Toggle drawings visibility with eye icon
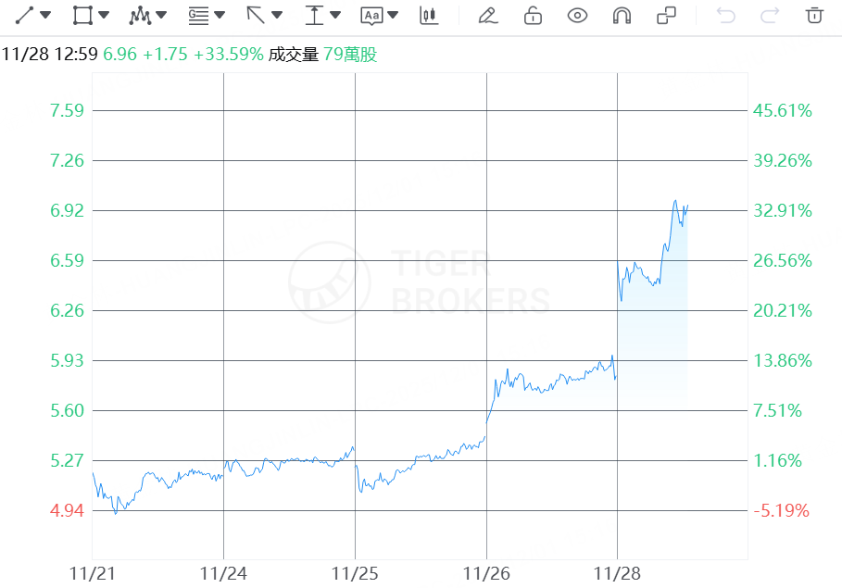Viewport: 842px width, 588px height. (577, 15)
